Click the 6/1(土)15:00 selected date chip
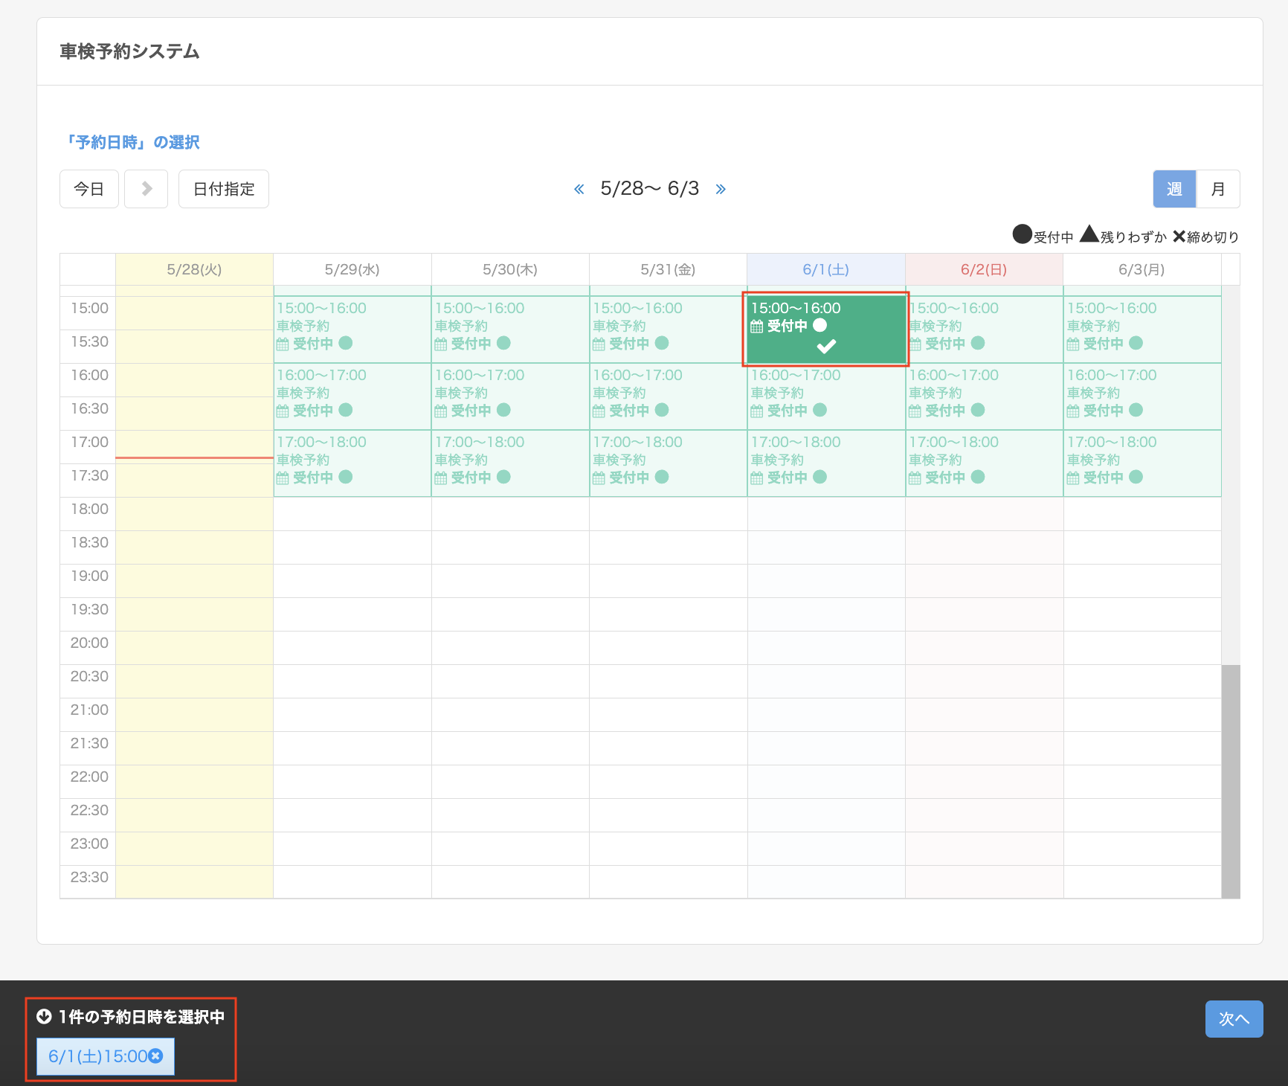Image resolution: width=1288 pixels, height=1086 pixels. (x=97, y=1056)
